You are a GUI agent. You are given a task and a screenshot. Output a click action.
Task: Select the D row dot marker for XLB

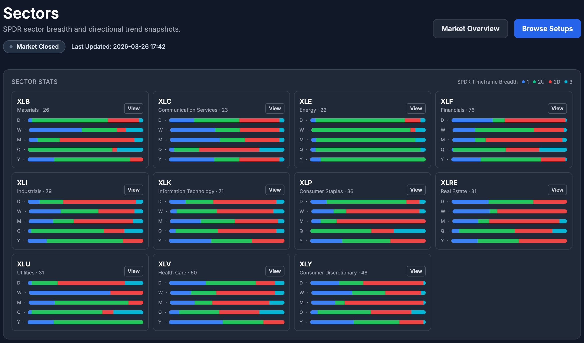coord(24,120)
